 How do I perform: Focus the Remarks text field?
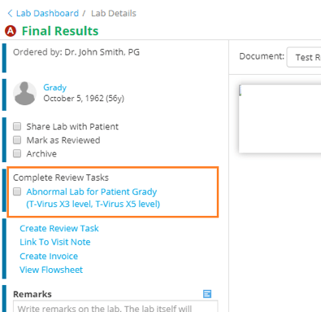tap(115, 306)
